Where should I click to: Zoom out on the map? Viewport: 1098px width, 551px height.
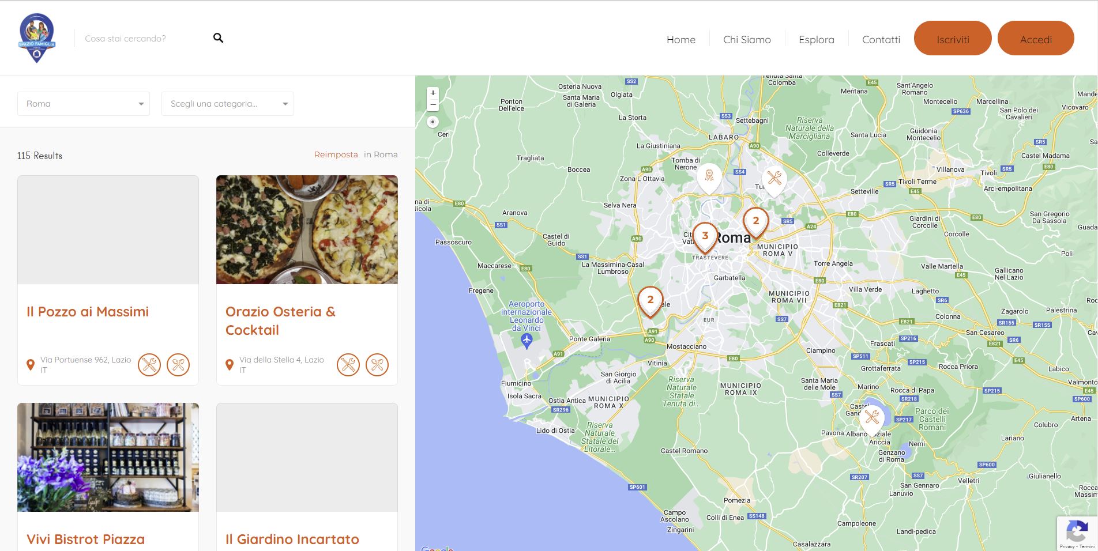coord(433,105)
